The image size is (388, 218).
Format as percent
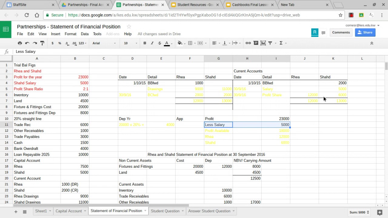[x=60, y=43]
